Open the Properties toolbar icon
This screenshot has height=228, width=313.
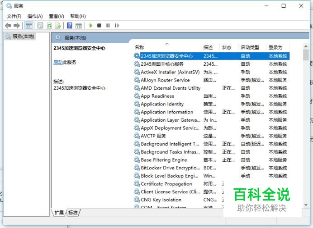point(40,26)
